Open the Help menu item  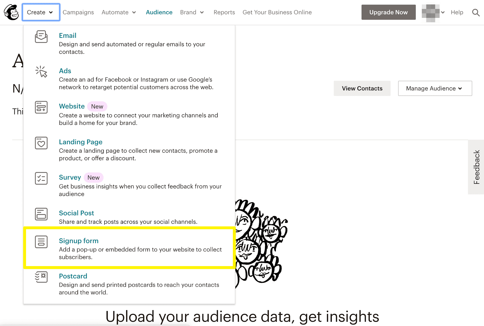(x=457, y=12)
